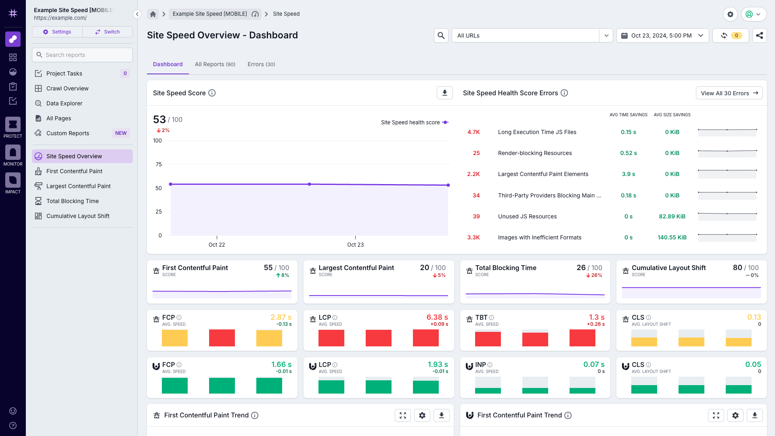Open the Site Speed Overview report icon in sidebar
Viewport: 775px width, 436px height.
(x=38, y=156)
